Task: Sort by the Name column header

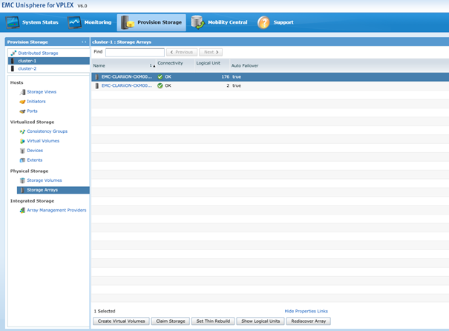Action: tap(124, 65)
